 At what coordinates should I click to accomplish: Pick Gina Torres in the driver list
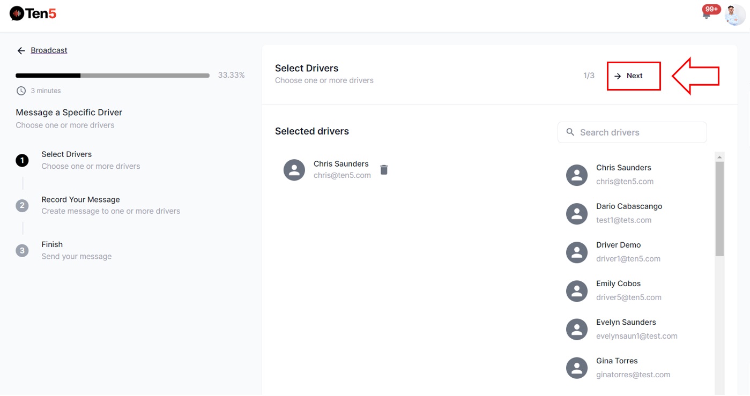click(617, 361)
